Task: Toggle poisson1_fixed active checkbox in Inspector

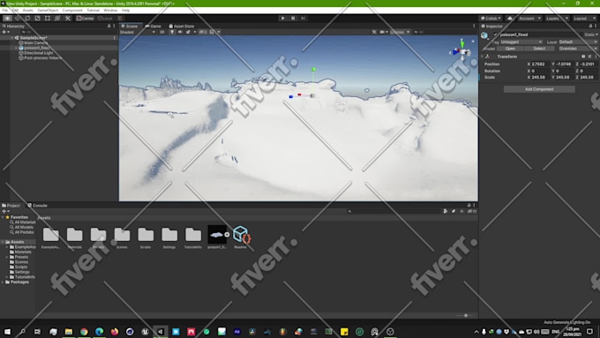Action: click(496, 34)
